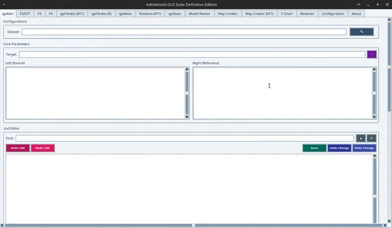Open the qpWave tab
This screenshot has height=228, width=392.
pos(125,14)
